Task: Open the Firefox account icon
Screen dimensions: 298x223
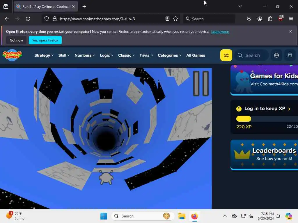Action: pos(260,19)
